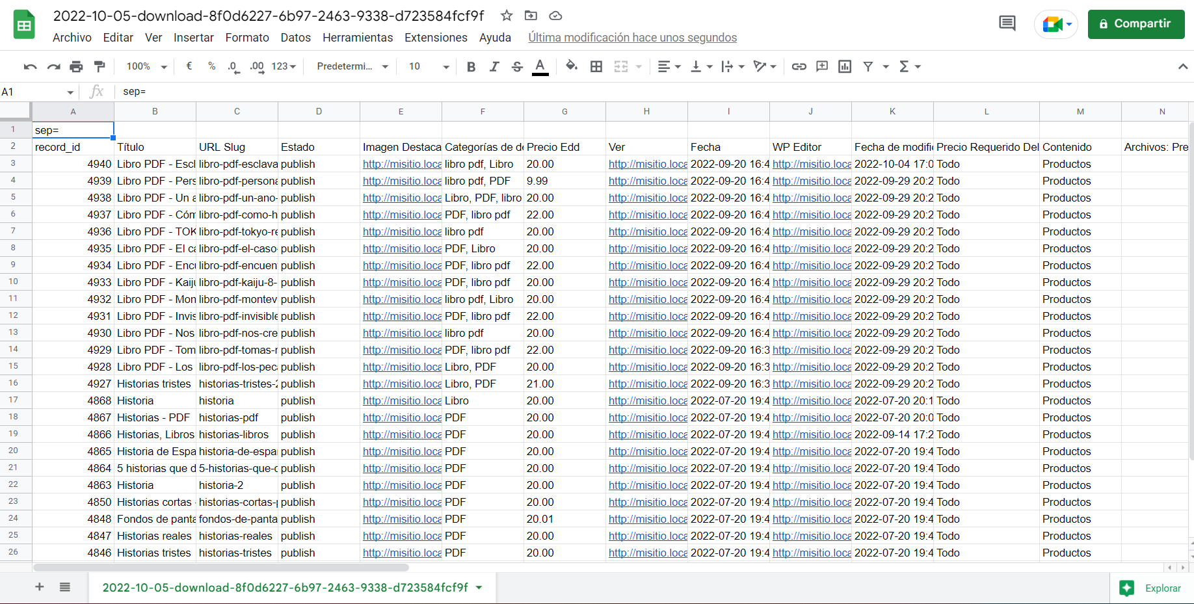This screenshot has height=604, width=1194.
Task: Open the zoom 100% dropdown
Action: tap(146, 66)
